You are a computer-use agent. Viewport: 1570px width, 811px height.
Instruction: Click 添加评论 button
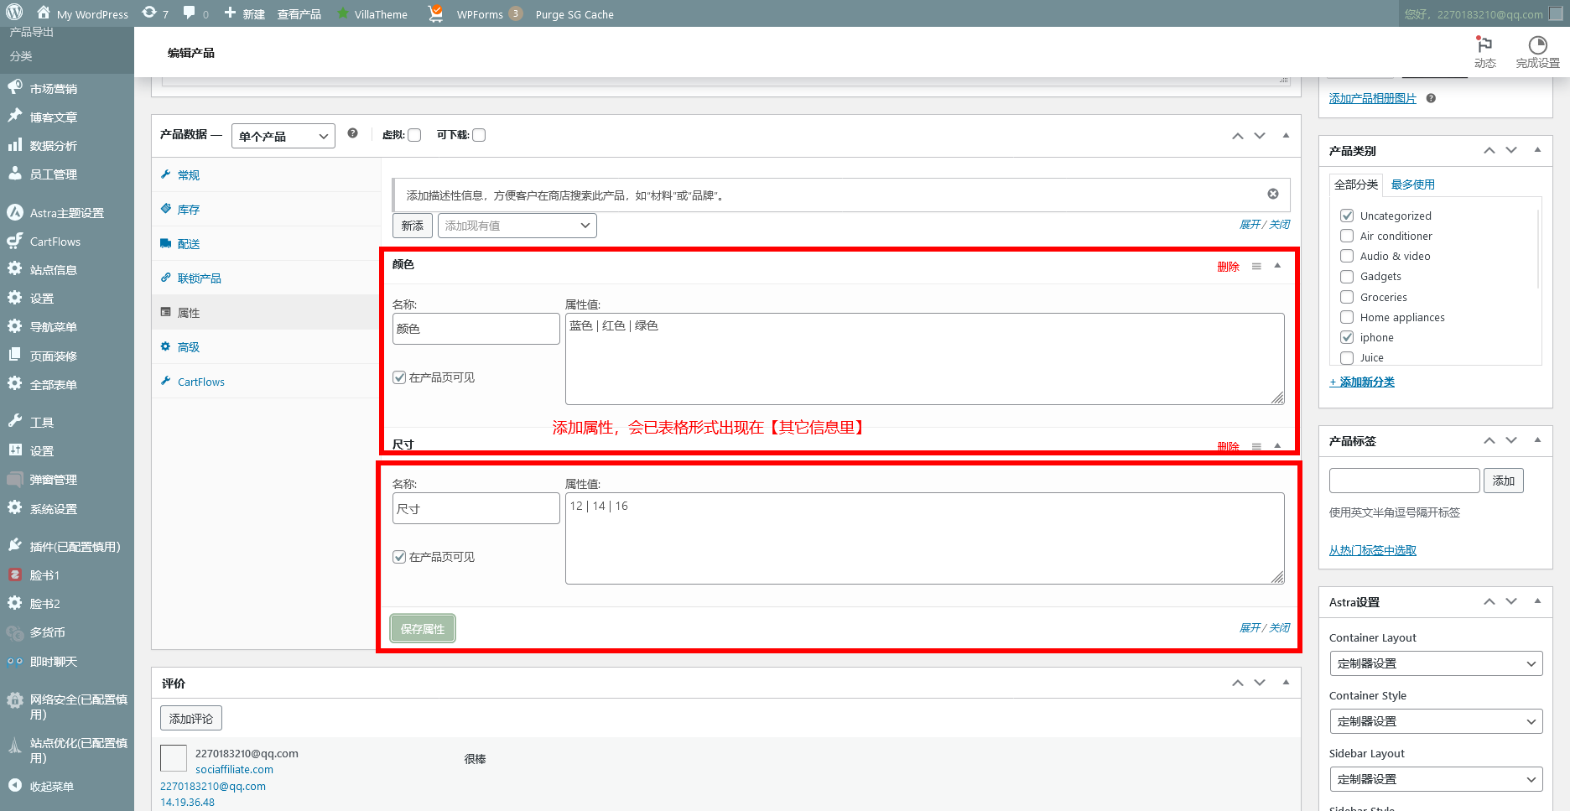coord(191,719)
